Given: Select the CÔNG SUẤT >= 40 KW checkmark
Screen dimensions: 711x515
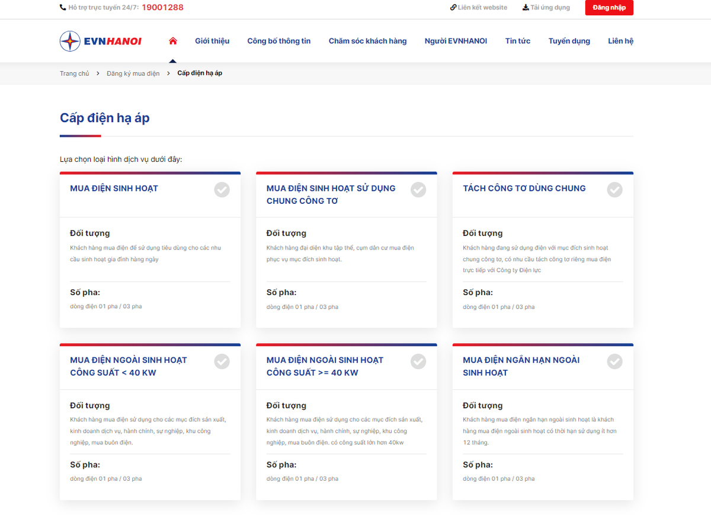Looking at the screenshot, I should coord(418,362).
